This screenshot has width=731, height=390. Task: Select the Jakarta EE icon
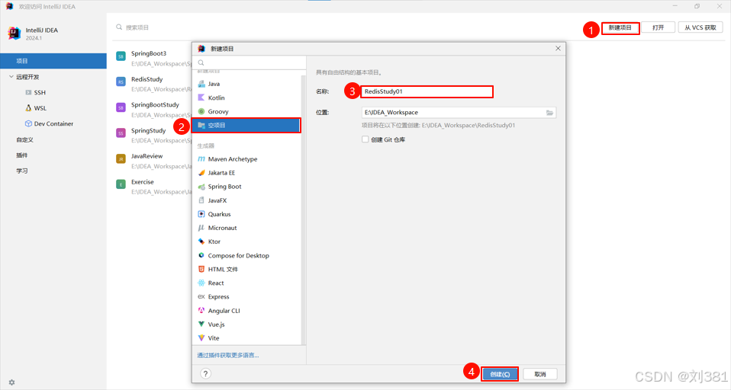(x=201, y=173)
